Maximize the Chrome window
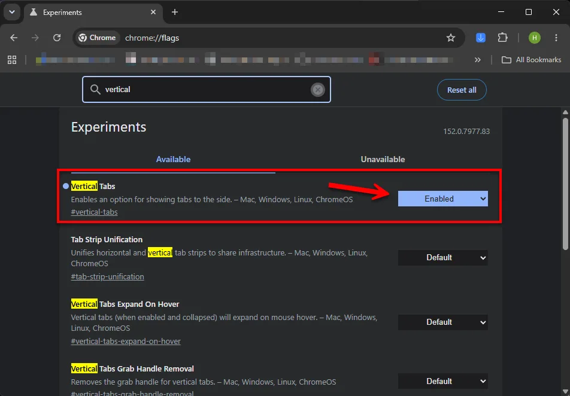570x396 pixels. [529, 12]
